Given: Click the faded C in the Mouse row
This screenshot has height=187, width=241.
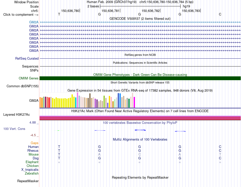Looking at the screenshot, I should click(x=140, y=155).
